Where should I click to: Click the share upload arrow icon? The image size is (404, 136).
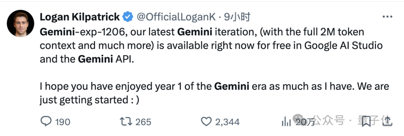click(387, 121)
